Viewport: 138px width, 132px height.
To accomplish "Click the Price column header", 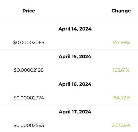I will [29, 11].
